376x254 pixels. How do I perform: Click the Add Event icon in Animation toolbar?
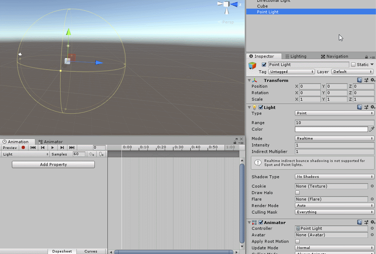[x=101, y=154]
